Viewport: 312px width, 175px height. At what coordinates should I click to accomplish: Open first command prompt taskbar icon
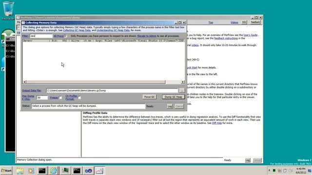pyautogui.click(x=42, y=171)
